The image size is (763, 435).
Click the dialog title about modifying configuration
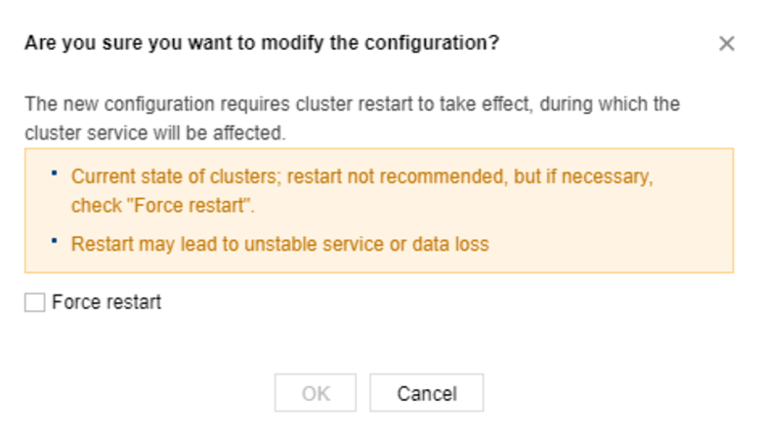262,44
